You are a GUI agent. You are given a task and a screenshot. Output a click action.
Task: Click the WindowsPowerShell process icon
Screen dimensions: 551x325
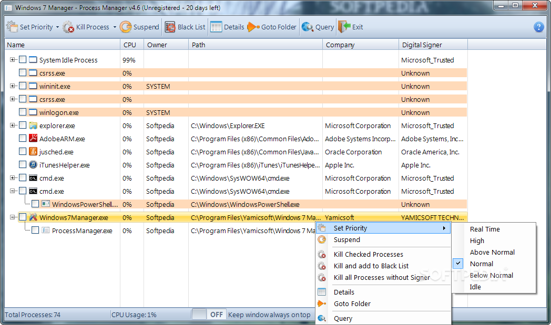tap(46, 204)
